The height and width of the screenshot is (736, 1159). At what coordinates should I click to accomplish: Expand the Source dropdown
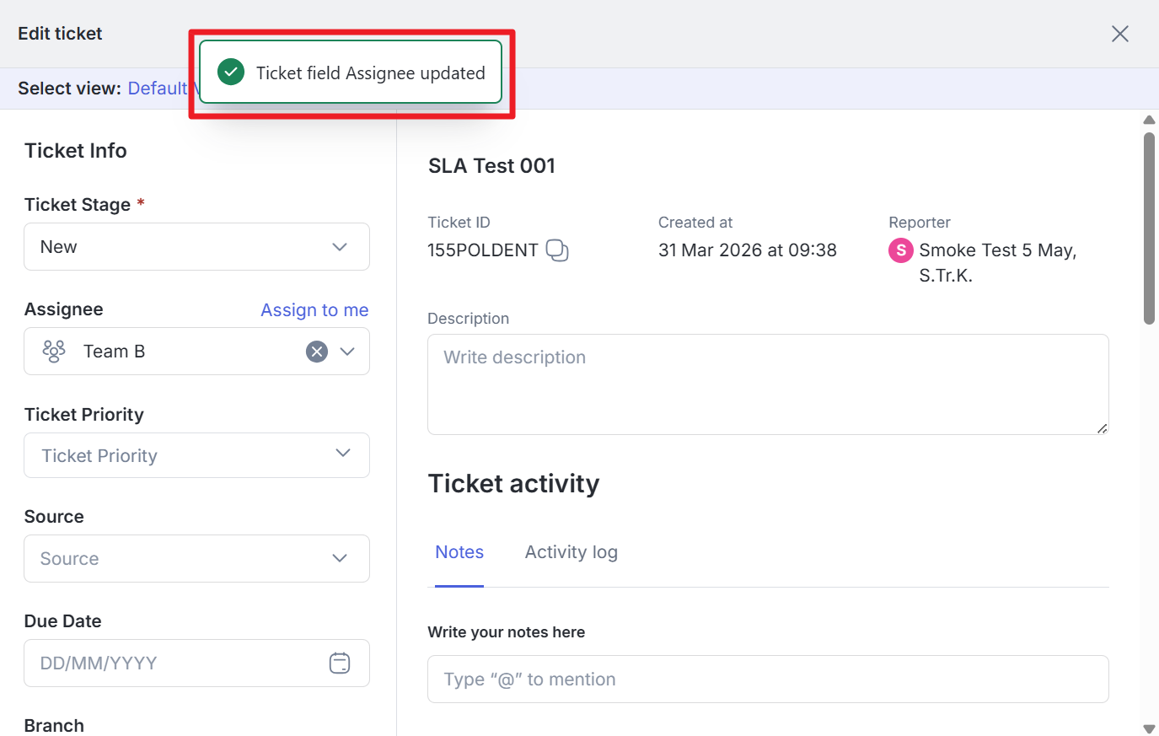340,558
